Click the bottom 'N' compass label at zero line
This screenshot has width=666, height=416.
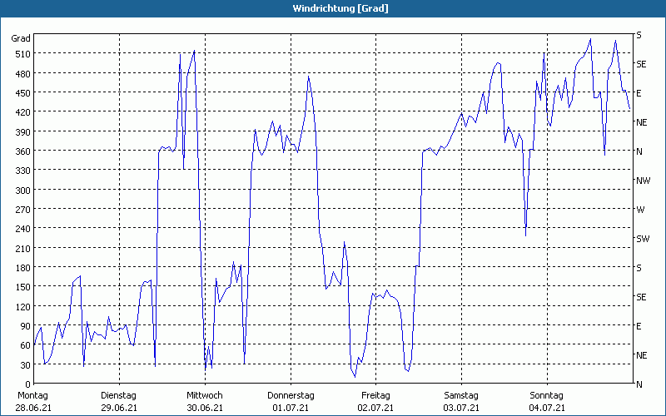(639, 384)
